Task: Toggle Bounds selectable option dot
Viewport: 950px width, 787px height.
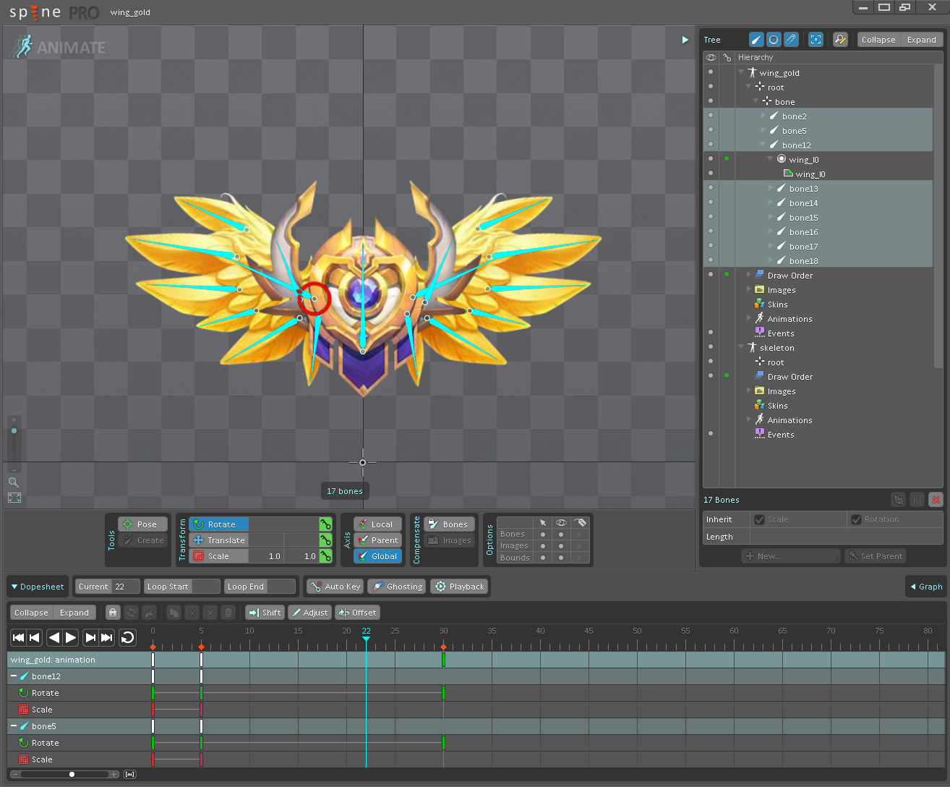Action: point(543,558)
